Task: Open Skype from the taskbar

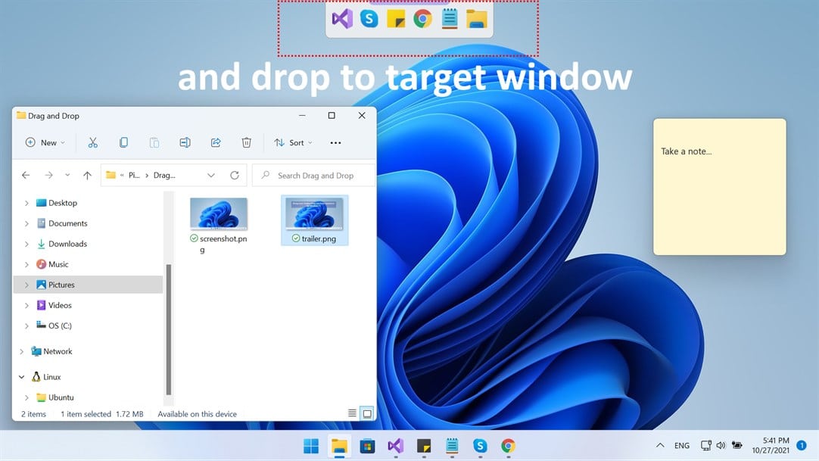Action: (479, 446)
